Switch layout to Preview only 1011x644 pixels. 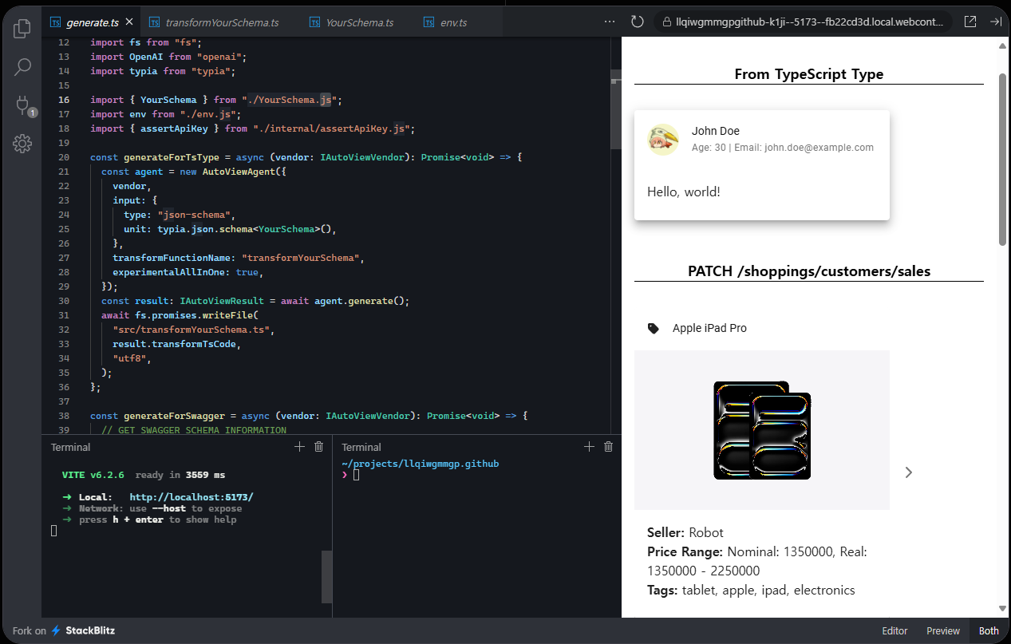tap(943, 630)
